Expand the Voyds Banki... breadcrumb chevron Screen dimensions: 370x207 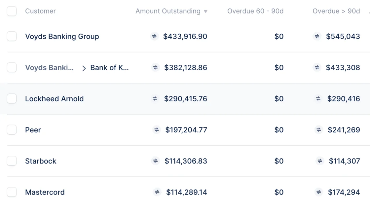(84, 68)
